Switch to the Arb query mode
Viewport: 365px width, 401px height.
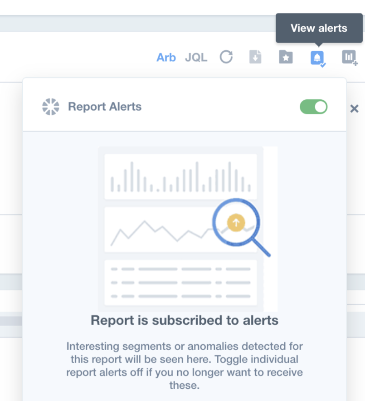pyautogui.click(x=166, y=57)
